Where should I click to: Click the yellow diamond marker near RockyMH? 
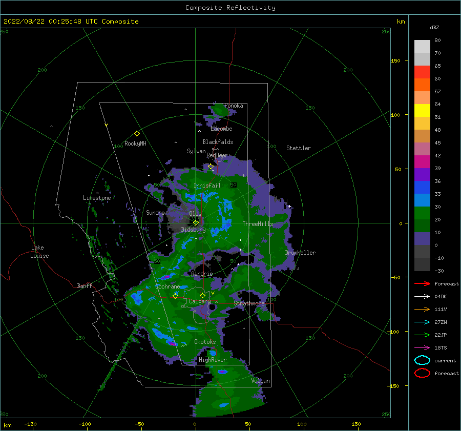(137, 134)
